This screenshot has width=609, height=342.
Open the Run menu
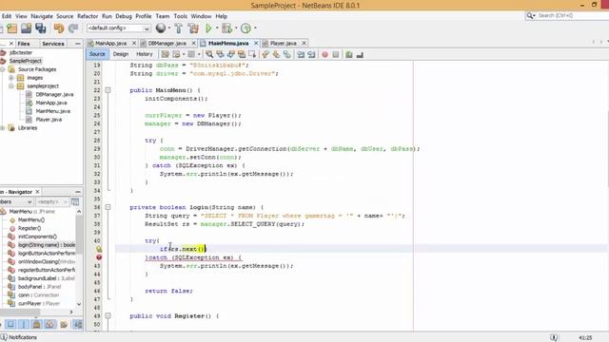click(x=107, y=16)
